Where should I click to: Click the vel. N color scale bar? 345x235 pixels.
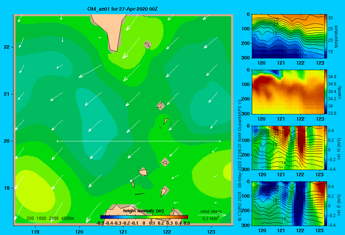(x=326, y=148)
